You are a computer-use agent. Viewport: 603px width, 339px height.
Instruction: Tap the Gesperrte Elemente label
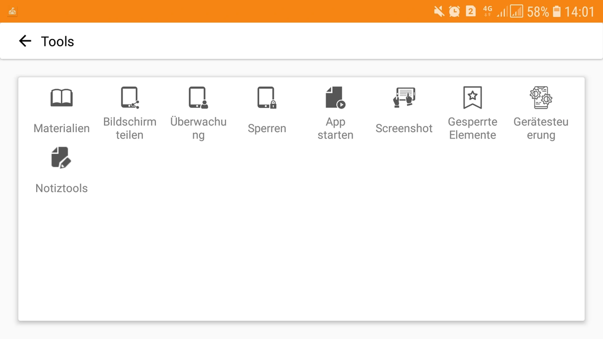point(472,128)
